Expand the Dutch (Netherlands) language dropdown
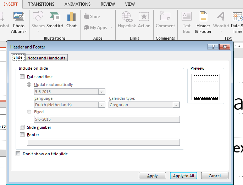 pos(102,105)
